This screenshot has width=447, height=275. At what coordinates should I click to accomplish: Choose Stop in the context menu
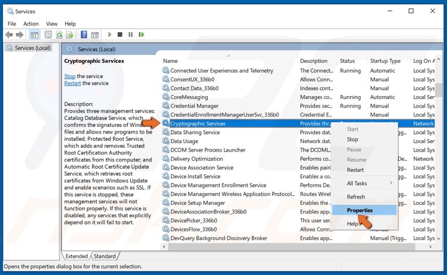point(364,139)
